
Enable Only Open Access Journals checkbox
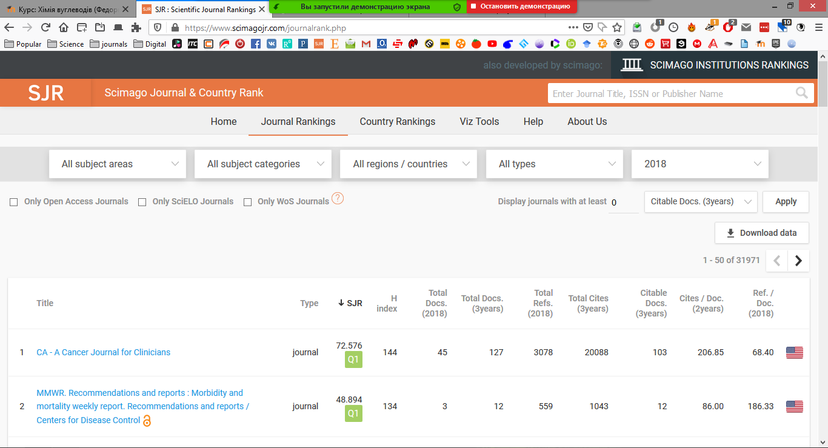(14, 202)
